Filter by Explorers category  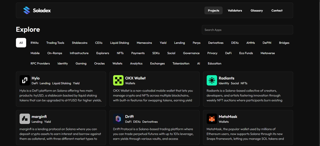(103, 53)
